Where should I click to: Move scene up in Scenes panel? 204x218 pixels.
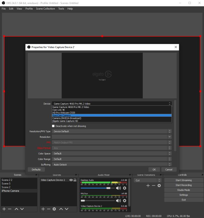(16, 209)
